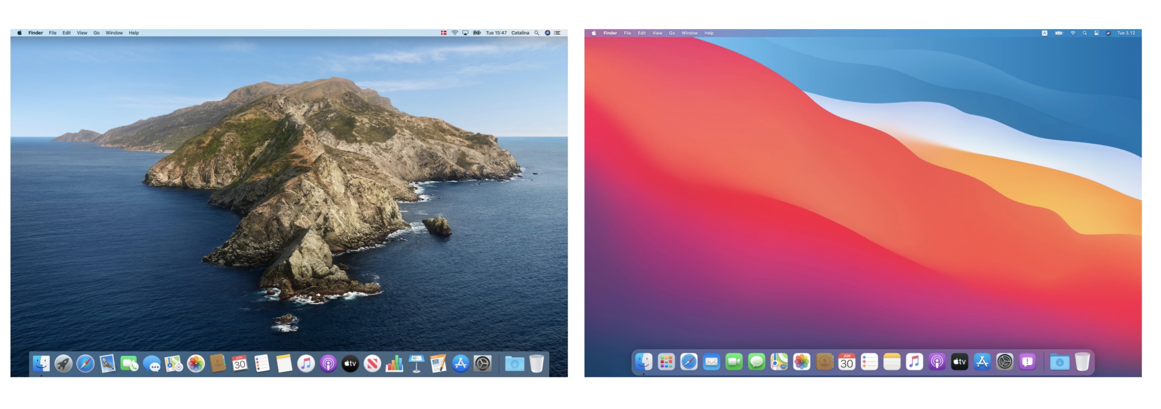Open Catalina user name menu
Screen dimensions: 1161x409
(520, 33)
